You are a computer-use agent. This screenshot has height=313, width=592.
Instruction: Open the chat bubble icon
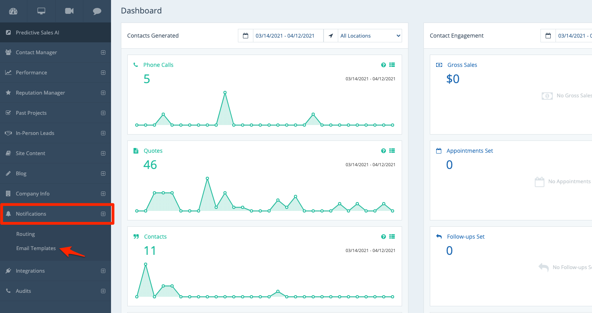pyautogui.click(x=97, y=11)
